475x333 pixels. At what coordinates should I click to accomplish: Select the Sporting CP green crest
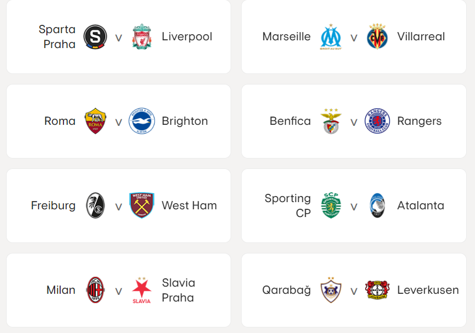[331, 205]
